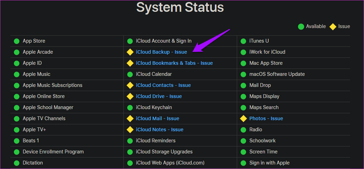Open the iCloud Mail - Issue link
The image size is (364, 169).
(x=157, y=118)
